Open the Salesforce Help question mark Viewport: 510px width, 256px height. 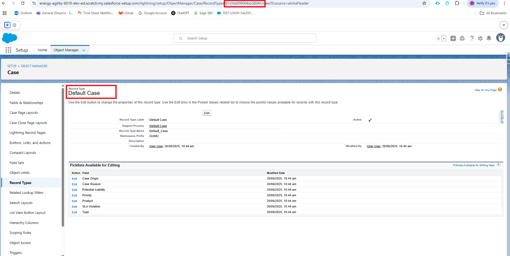coord(472,38)
